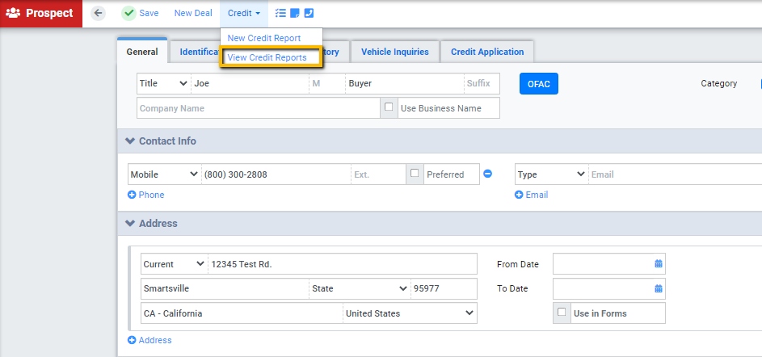Switch to the Credit Application tab

(x=487, y=52)
